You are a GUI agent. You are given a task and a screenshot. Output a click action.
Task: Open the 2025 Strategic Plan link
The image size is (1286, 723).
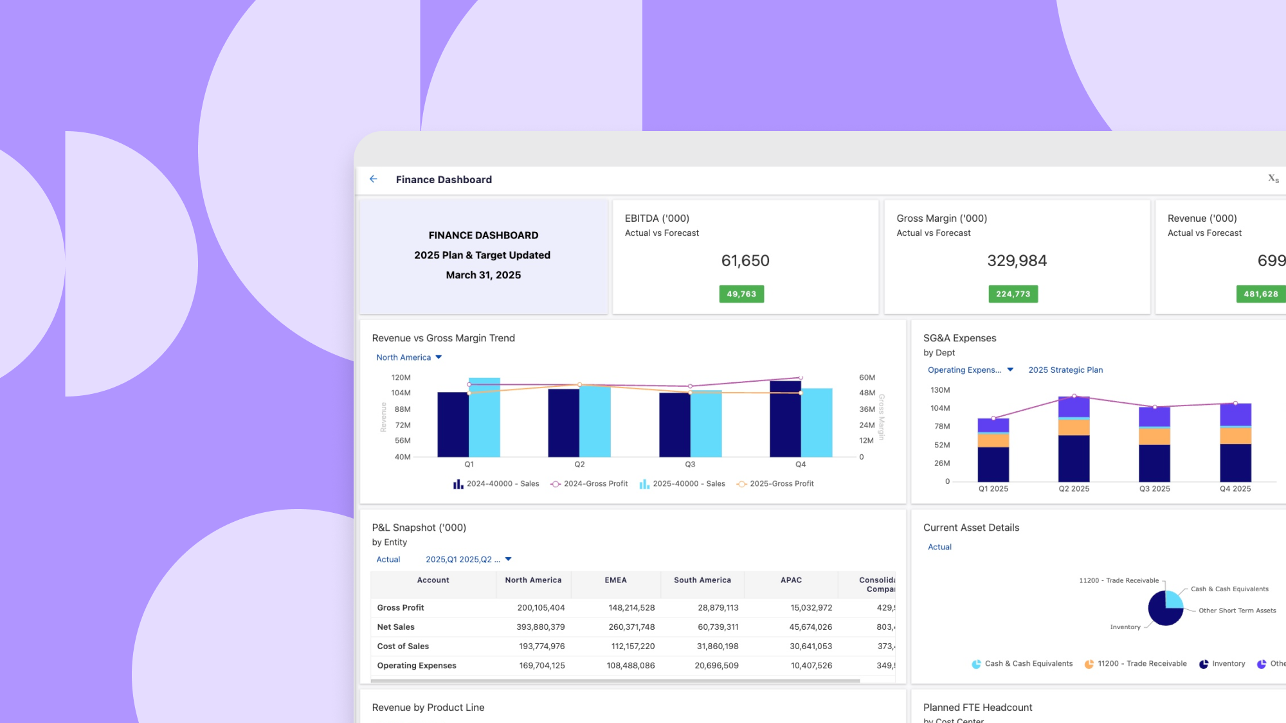pyautogui.click(x=1065, y=370)
